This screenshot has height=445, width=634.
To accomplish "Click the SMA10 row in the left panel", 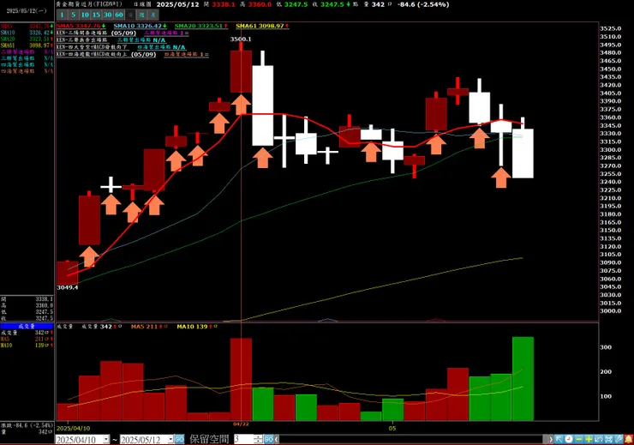I will tap(27, 33).
